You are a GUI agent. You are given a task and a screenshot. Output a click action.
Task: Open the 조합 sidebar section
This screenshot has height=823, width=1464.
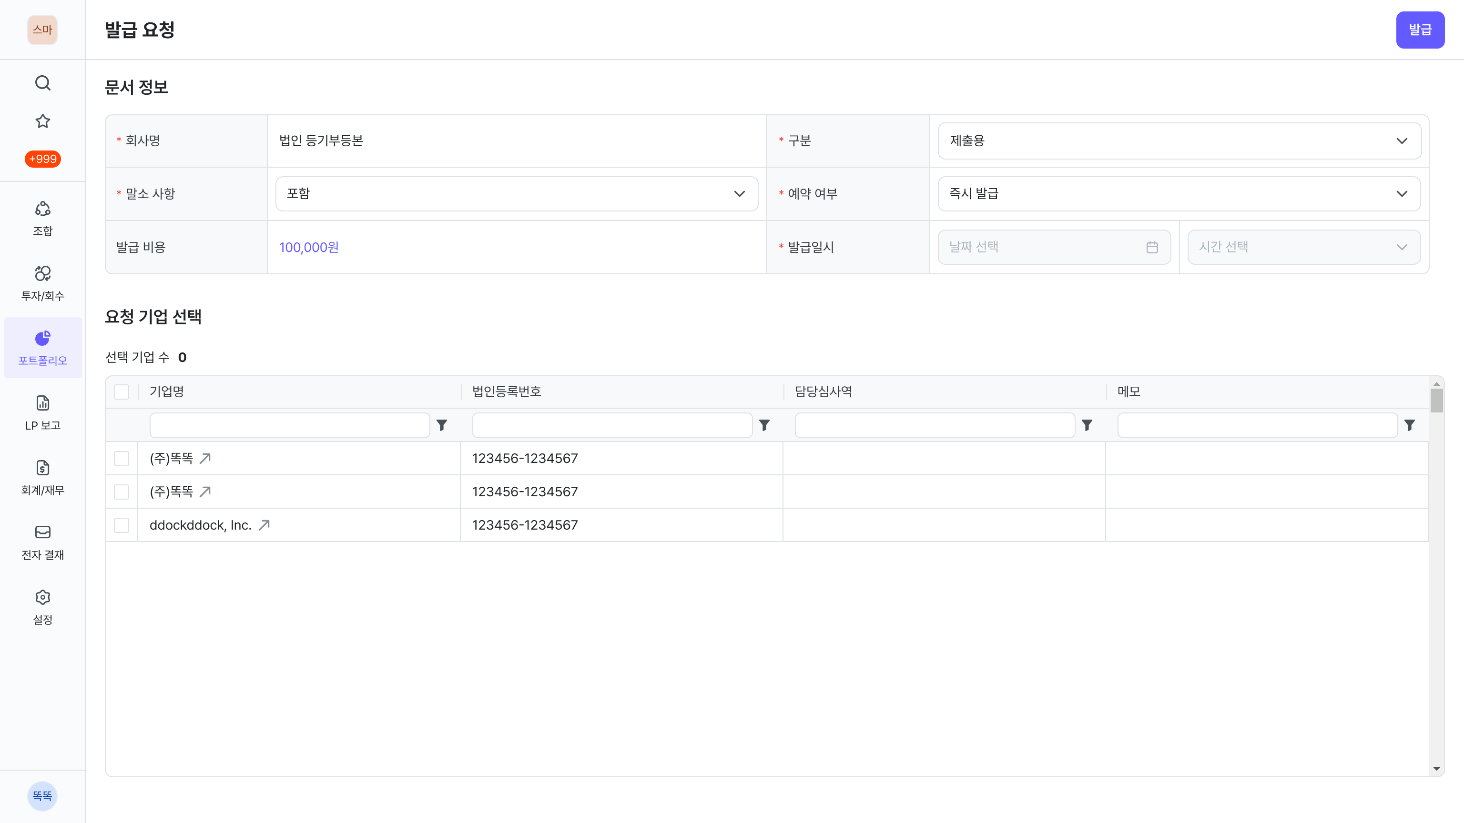42,218
